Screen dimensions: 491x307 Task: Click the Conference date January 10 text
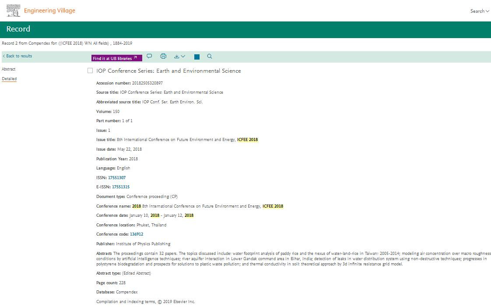161,215
